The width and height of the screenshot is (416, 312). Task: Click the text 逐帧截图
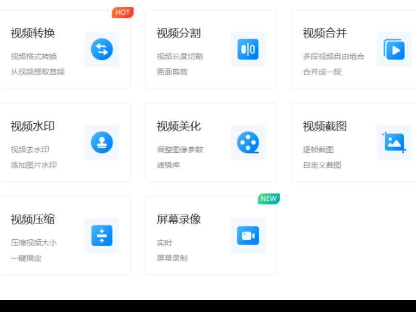coord(318,150)
